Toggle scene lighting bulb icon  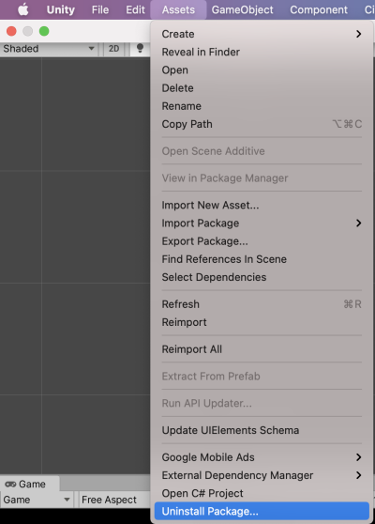point(140,49)
